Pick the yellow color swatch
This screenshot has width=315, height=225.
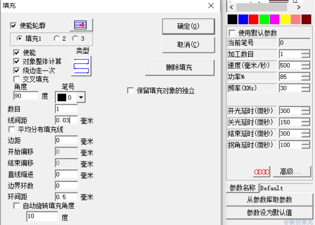(x=285, y=19)
